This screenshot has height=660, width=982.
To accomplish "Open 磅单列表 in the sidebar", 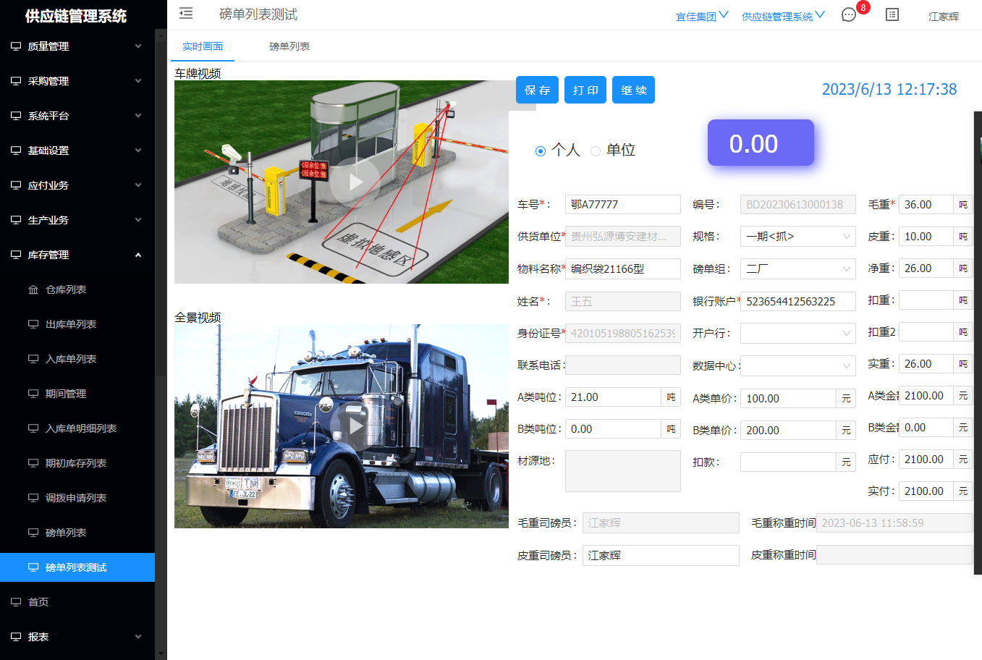I will click(65, 533).
